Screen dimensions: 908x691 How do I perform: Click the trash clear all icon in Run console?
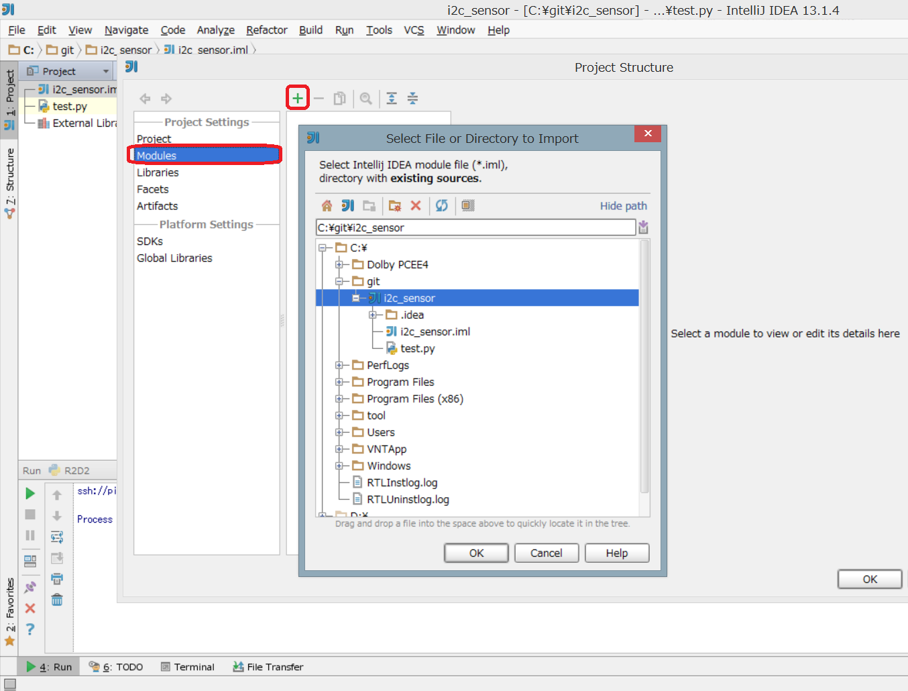(x=57, y=600)
